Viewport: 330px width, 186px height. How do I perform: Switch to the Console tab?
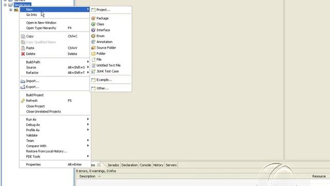(145, 165)
